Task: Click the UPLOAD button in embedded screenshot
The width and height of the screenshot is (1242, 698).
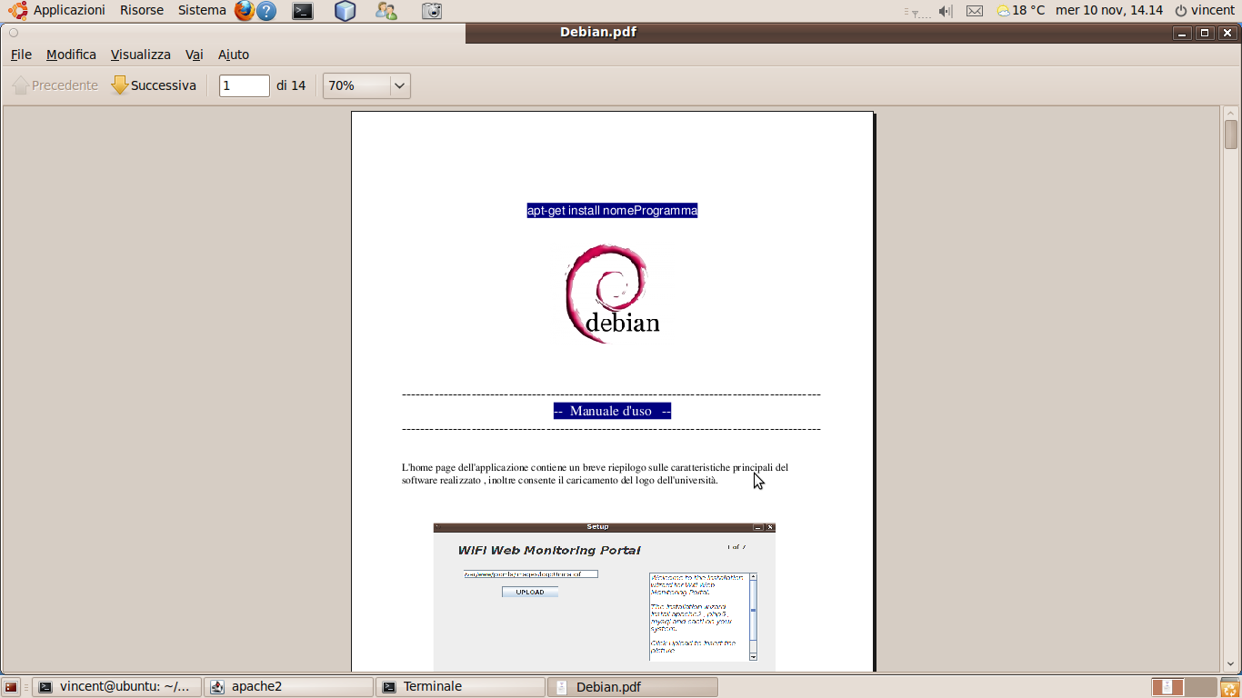Action: coord(530,592)
